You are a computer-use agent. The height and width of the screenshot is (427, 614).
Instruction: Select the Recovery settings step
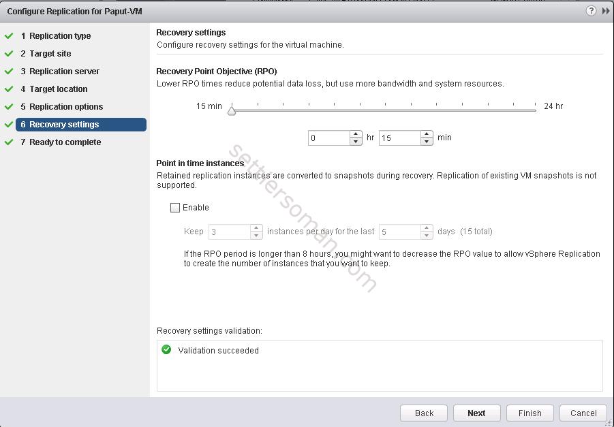pos(64,125)
